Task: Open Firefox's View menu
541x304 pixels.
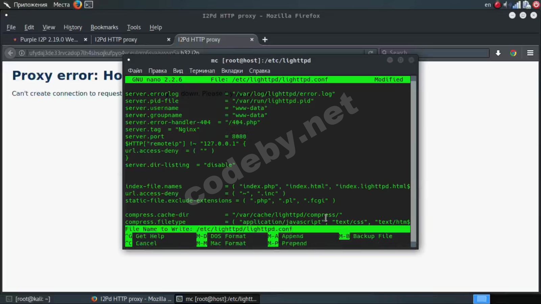Action: coord(49,27)
